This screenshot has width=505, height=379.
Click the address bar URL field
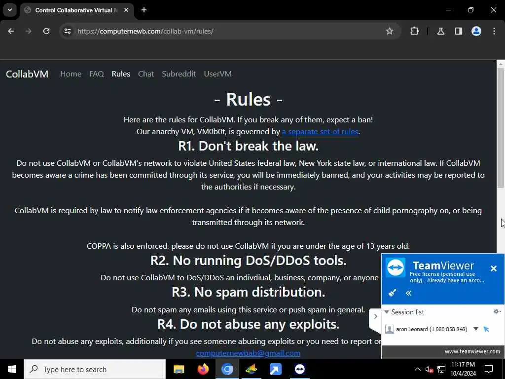[x=225, y=31]
